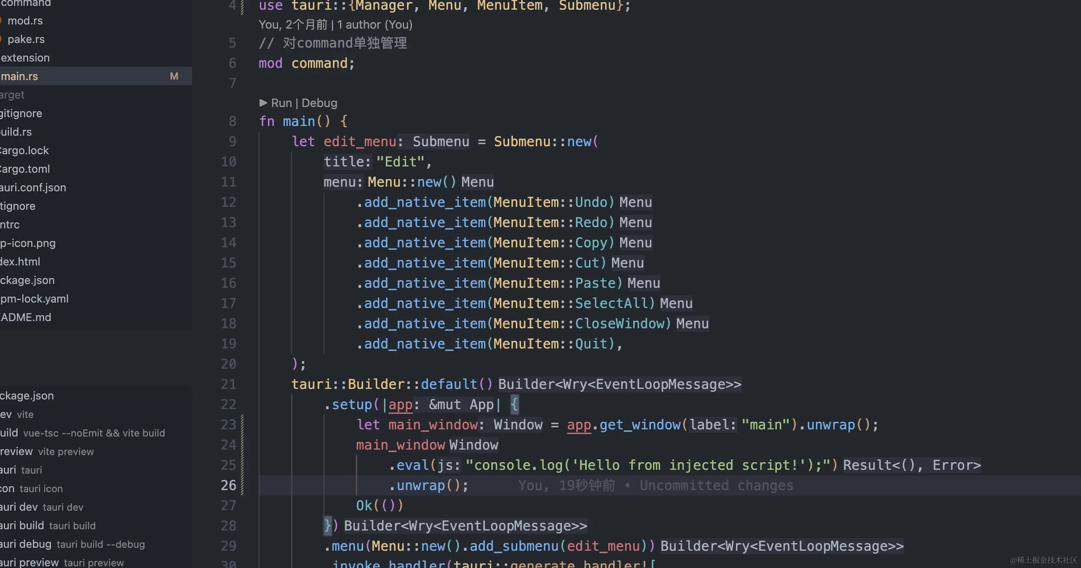The height and width of the screenshot is (568, 1081).
Task: Expand the extension folder
Action: 25,58
